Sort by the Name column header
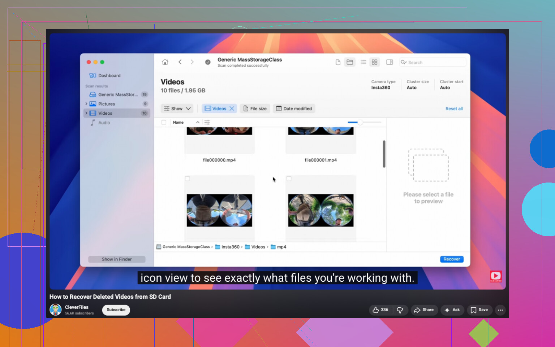This screenshot has height=347, width=555. (178, 122)
